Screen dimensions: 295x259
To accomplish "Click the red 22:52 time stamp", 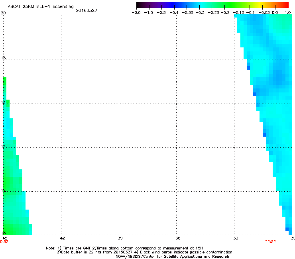I will click(270, 242).
